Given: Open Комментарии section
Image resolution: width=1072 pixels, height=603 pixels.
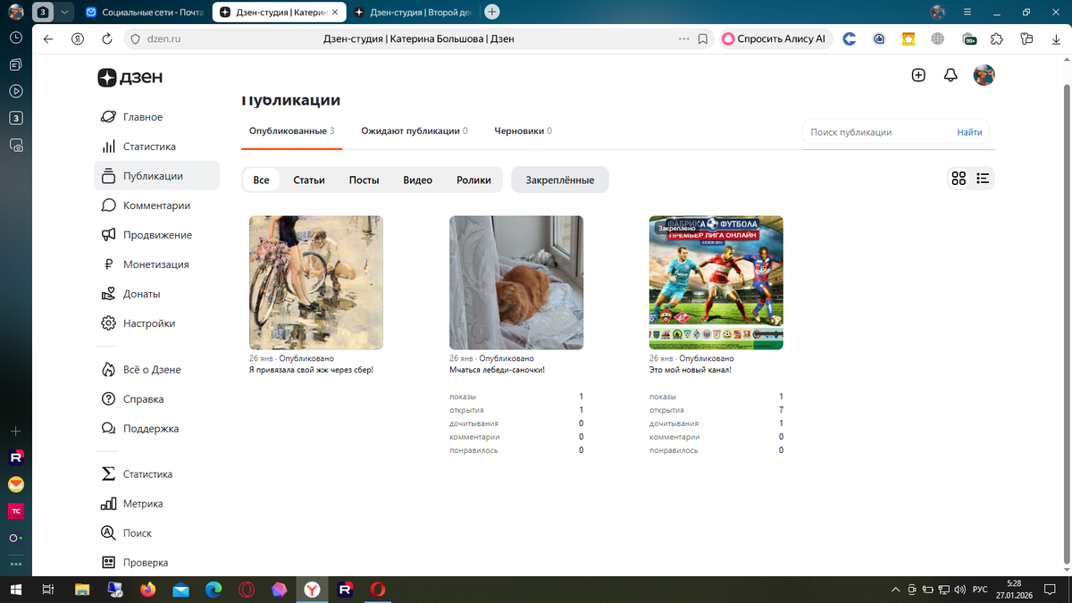Looking at the screenshot, I should pos(156,205).
